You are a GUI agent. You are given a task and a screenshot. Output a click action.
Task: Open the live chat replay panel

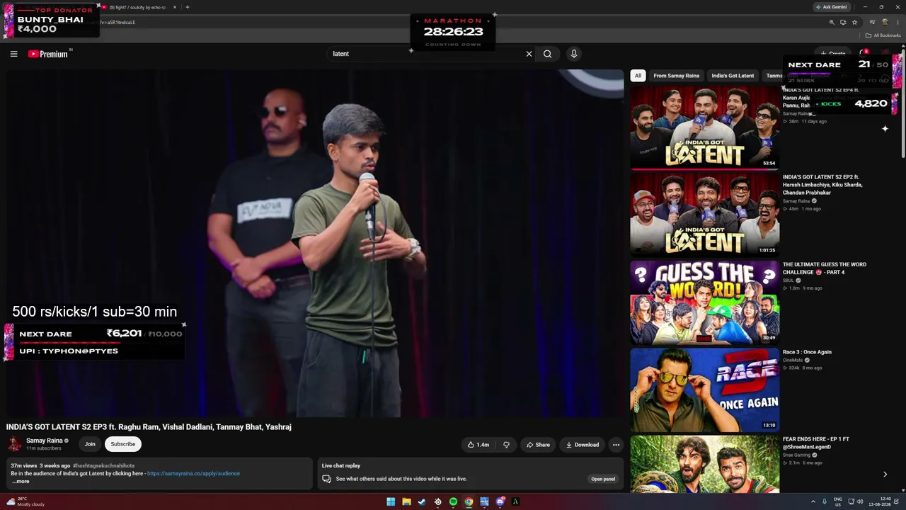(x=603, y=479)
